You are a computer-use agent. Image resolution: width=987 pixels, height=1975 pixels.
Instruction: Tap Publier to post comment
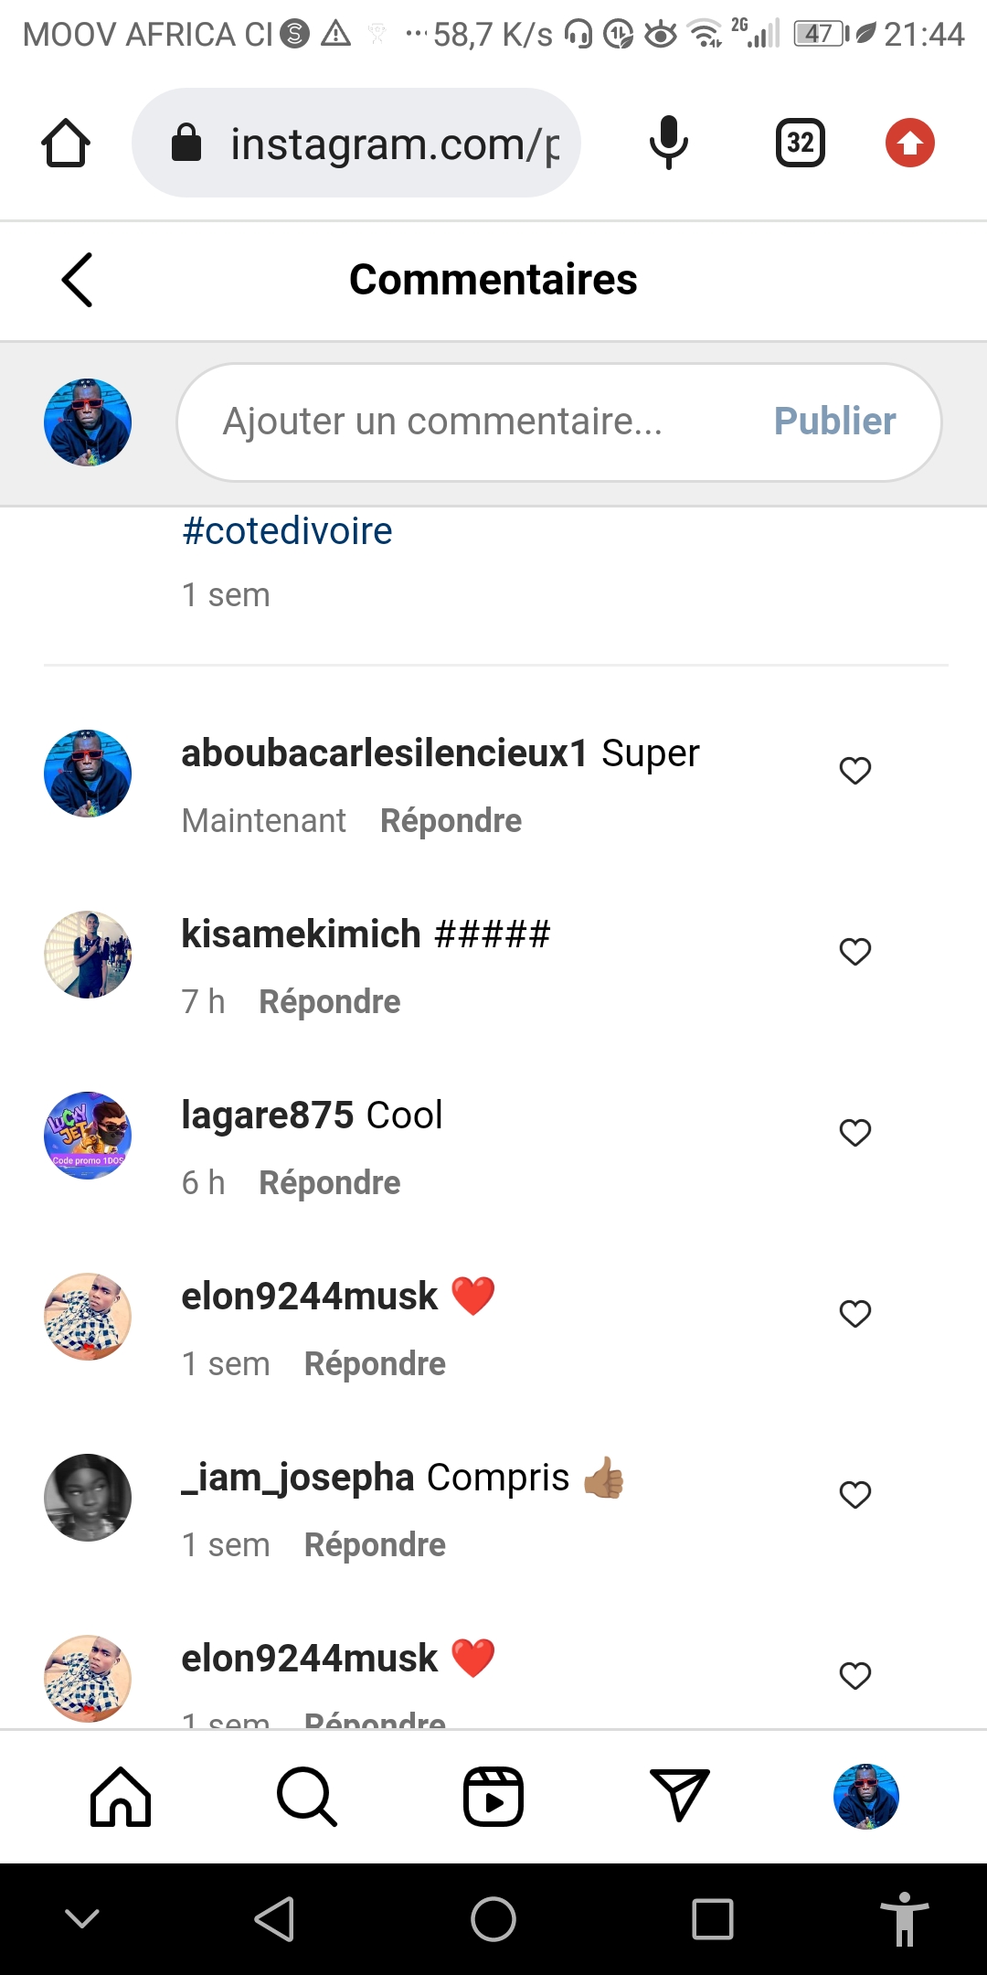pyautogui.click(x=834, y=422)
